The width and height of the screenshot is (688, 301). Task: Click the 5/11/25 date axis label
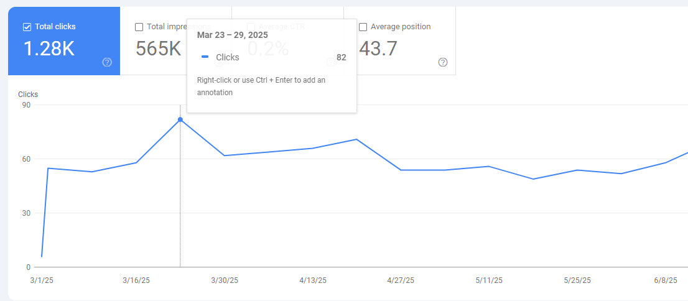pos(489,280)
